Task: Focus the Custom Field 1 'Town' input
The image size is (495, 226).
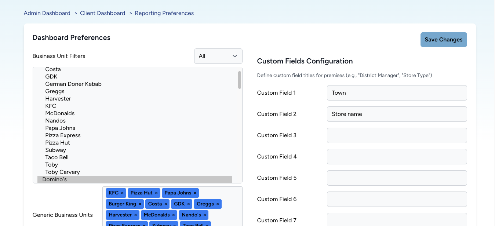Action: 397,93
